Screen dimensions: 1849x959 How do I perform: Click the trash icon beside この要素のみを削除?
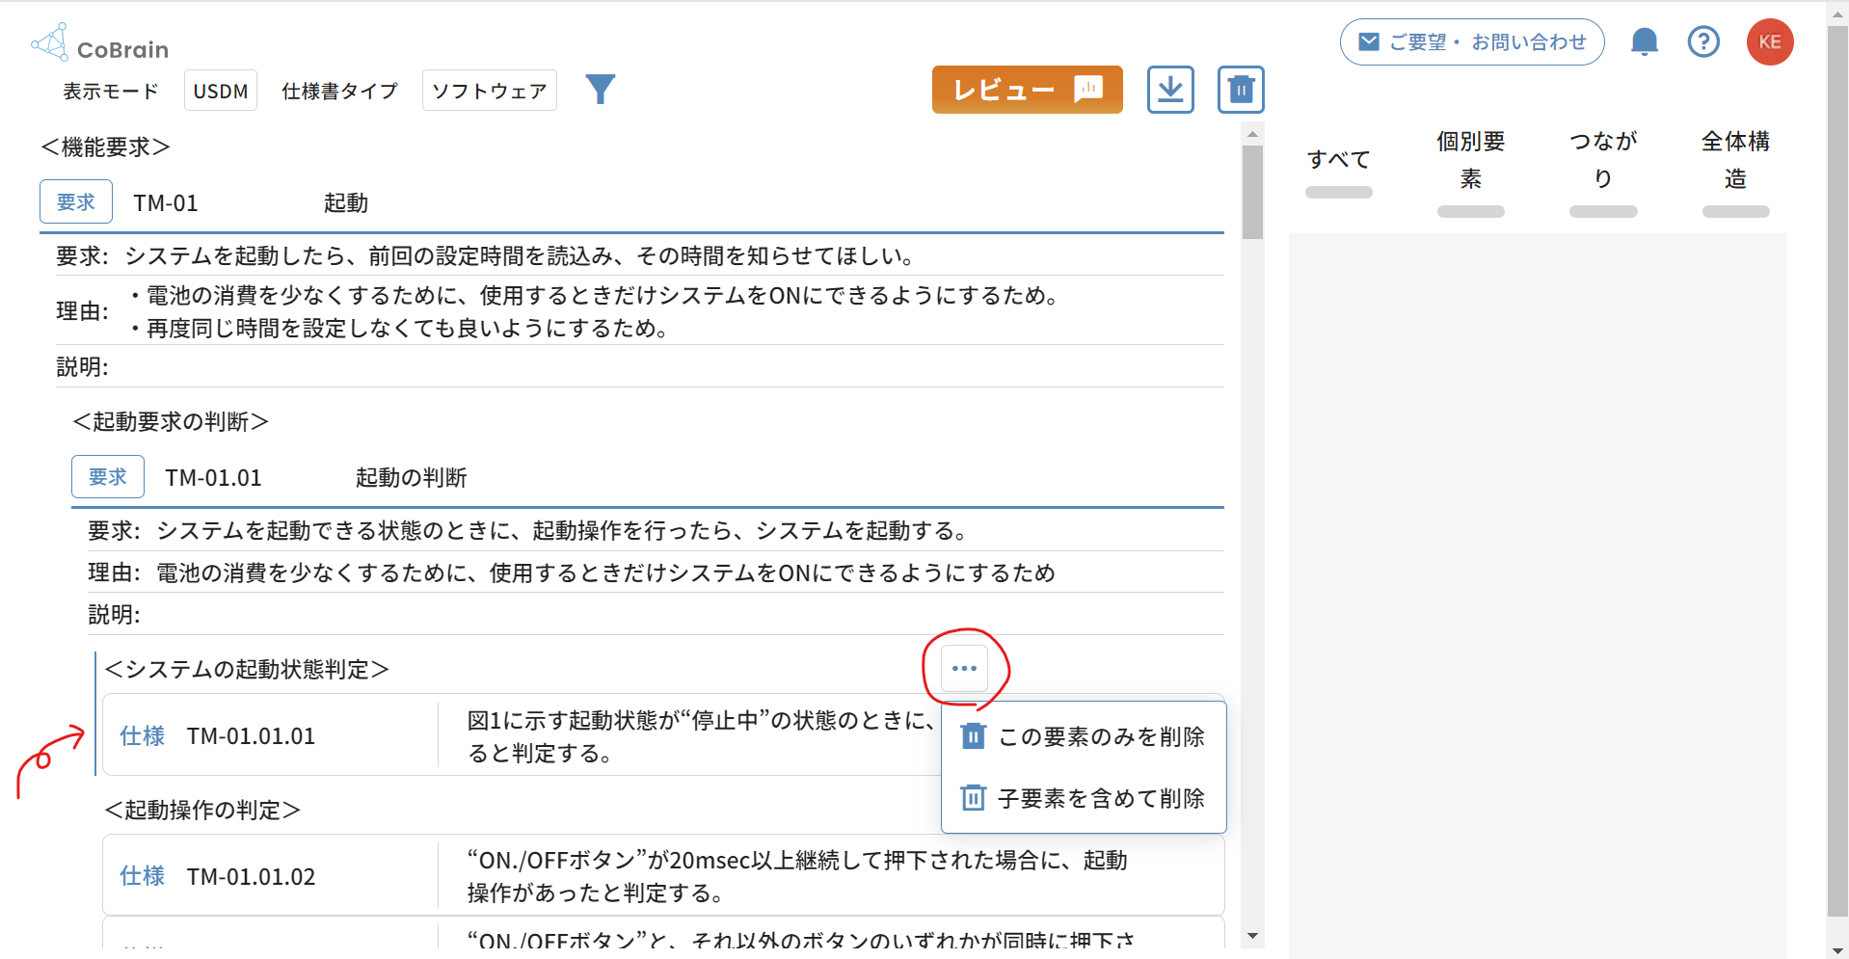(974, 736)
